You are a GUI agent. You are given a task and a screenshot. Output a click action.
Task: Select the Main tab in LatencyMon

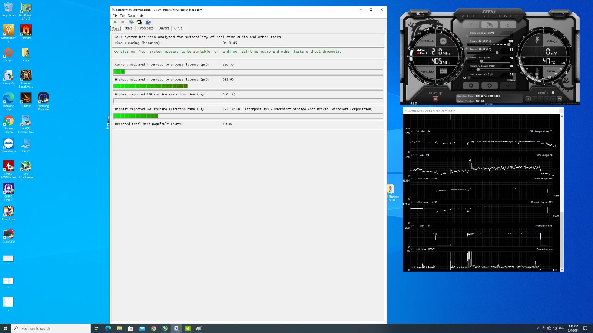(x=116, y=28)
